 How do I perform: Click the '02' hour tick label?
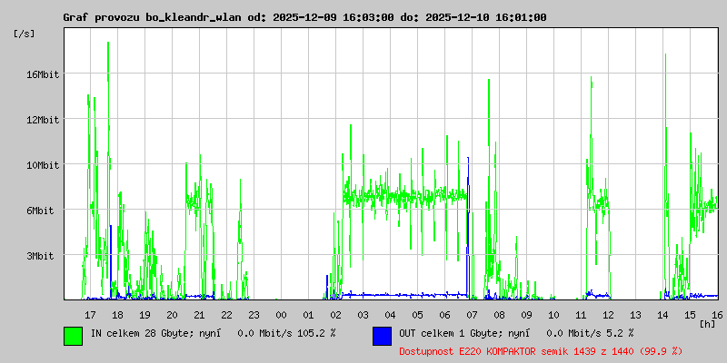coord(335,315)
